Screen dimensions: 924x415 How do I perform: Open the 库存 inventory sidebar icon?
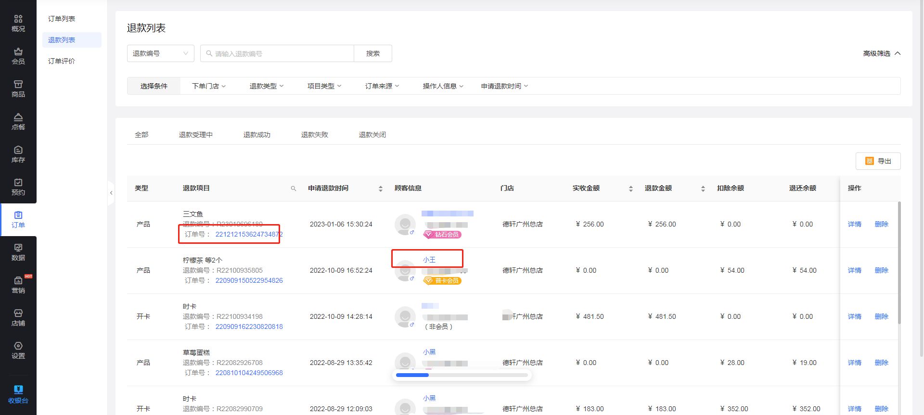[x=18, y=154]
